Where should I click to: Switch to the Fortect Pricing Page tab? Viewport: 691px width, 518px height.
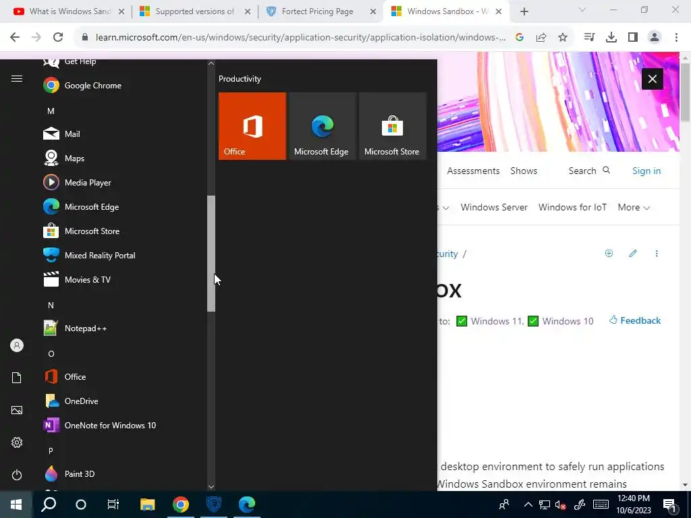[321, 11]
